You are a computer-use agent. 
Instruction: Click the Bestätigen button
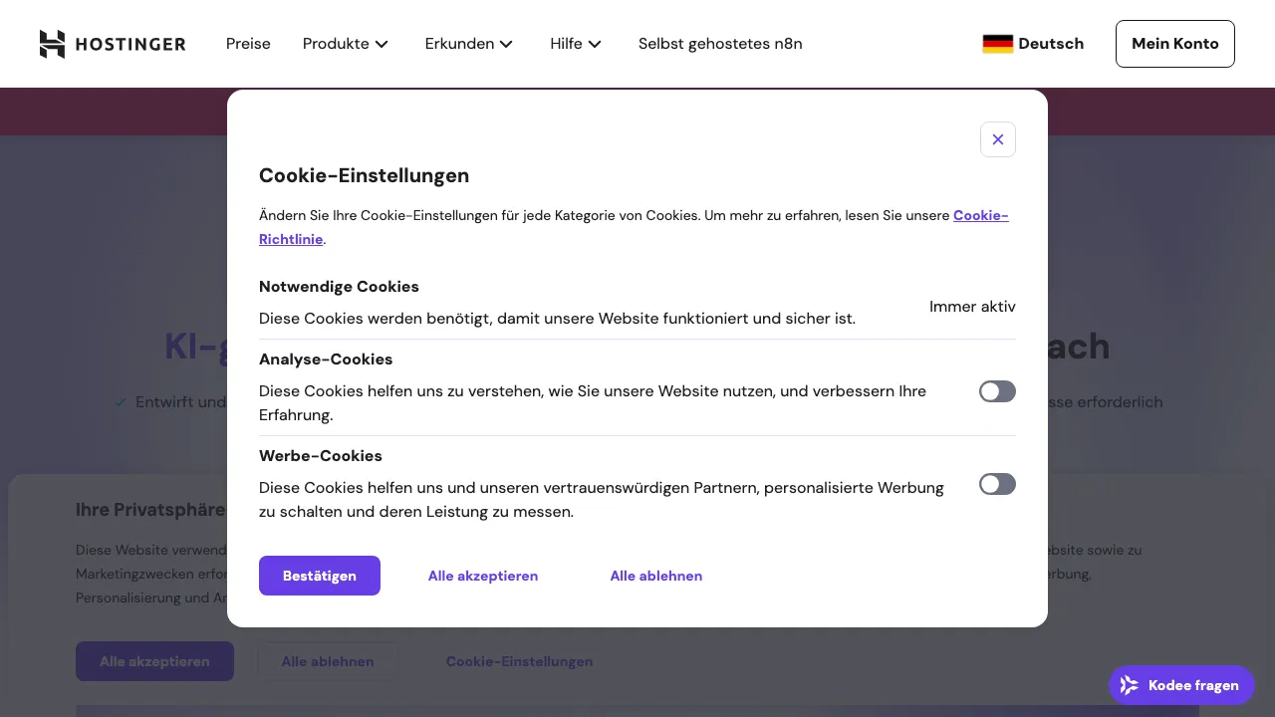pos(320,576)
